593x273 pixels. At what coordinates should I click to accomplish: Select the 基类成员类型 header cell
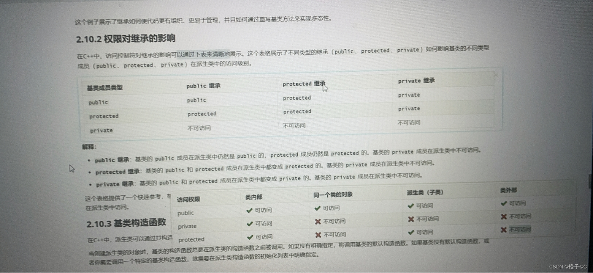point(105,88)
